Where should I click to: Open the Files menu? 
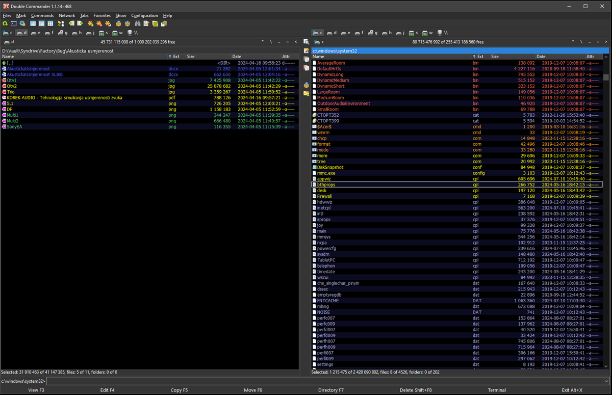coord(7,15)
